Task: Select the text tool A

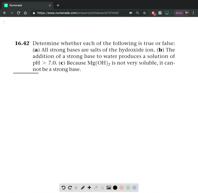Action: coord(102,188)
